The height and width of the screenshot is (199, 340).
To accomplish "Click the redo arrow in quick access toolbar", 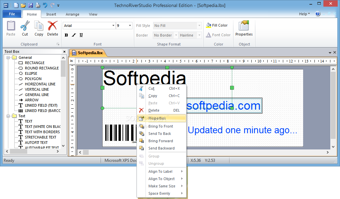I will (x=52, y=5).
